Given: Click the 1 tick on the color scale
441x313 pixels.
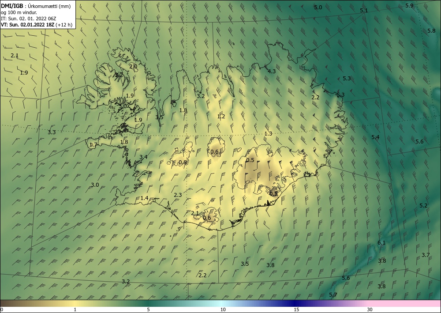Looking at the screenshot, I should (x=75, y=310).
